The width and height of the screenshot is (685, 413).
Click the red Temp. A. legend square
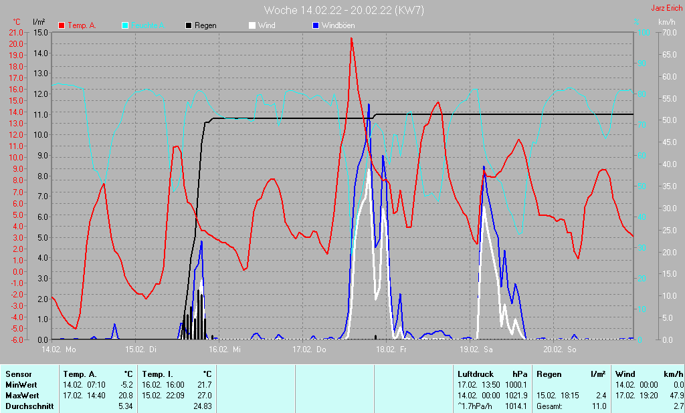pos(62,25)
